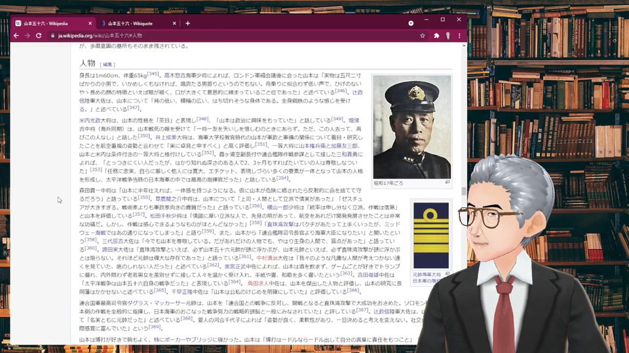Jump to footnote [356]
This screenshot has width=629, height=353.
pos(256,206)
